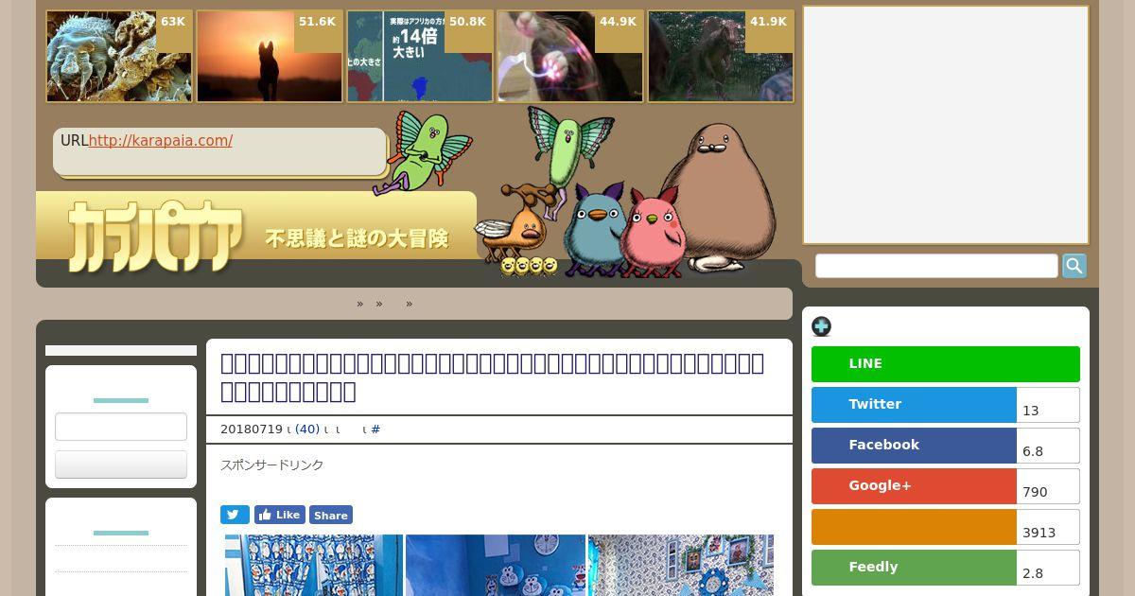Click the Twitter count 13

click(1048, 405)
